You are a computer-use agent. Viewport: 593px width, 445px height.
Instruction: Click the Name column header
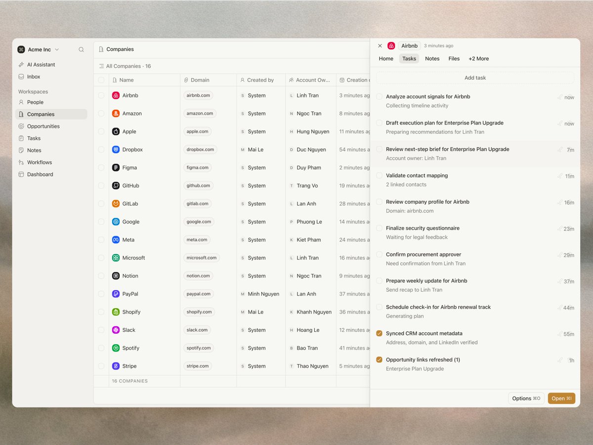click(144, 80)
